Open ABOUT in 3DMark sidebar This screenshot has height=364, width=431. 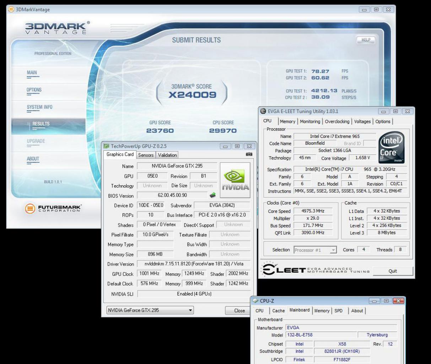[x=33, y=160]
